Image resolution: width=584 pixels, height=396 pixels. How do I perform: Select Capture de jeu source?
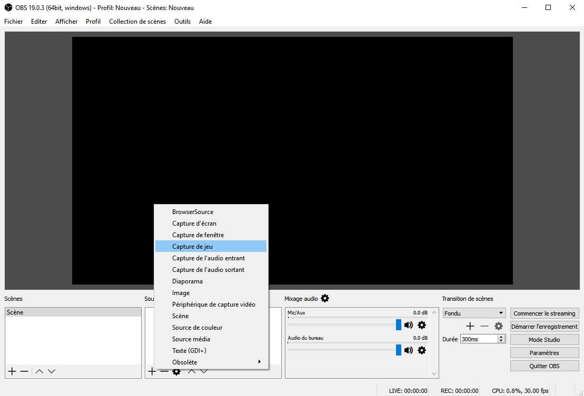[211, 246]
